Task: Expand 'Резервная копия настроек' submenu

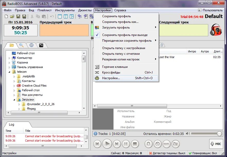Action: pyautogui.click(x=126, y=59)
